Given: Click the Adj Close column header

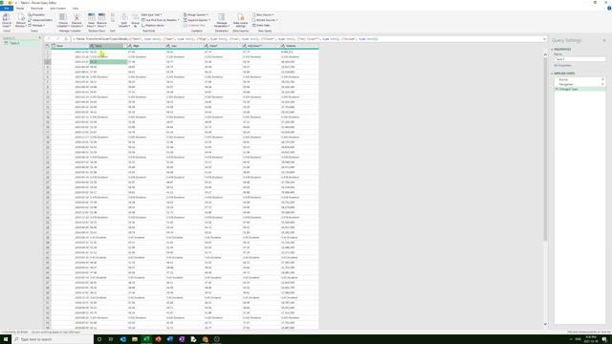Looking at the screenshot, I should coord(261,46).
